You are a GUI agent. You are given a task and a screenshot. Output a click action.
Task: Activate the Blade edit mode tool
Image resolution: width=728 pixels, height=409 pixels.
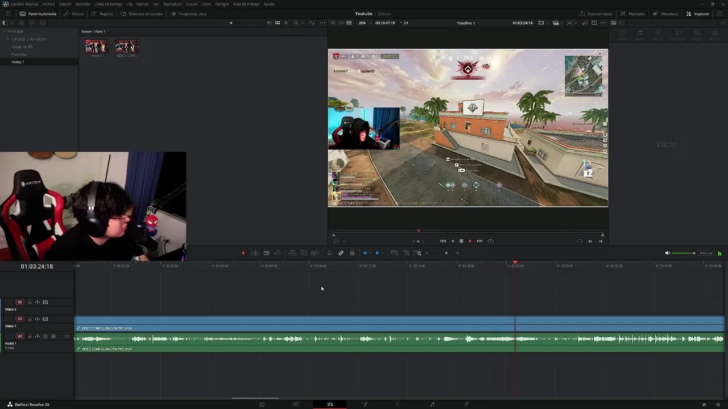[x=266, y=253]
